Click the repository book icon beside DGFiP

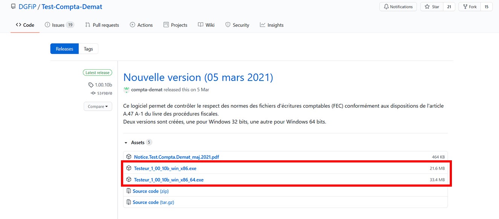(x=13, y=7)
